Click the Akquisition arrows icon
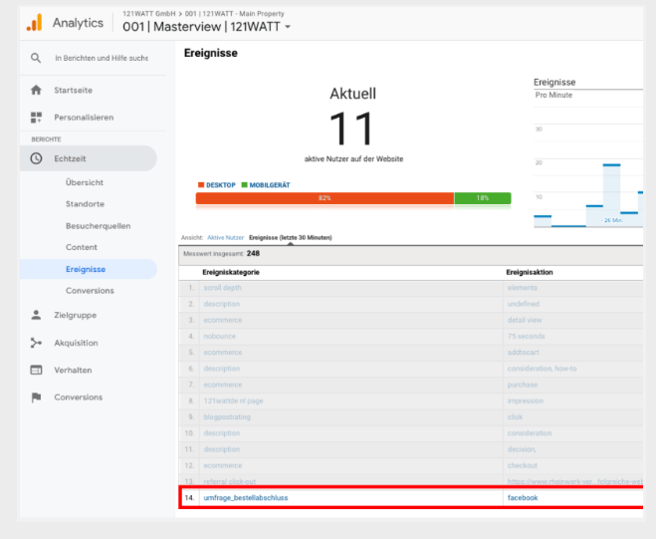Image resolution: width=656 pixels, height=539 pixels. click(36, 343)
